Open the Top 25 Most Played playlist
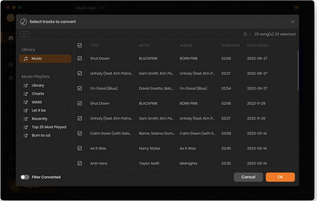317x201 pixels. (x=49, y=127)
